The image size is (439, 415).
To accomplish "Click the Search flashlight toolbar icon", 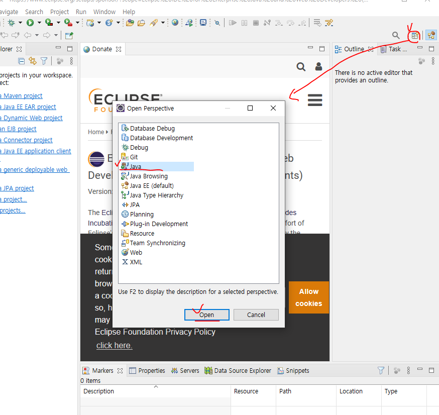I will [153, 23].
